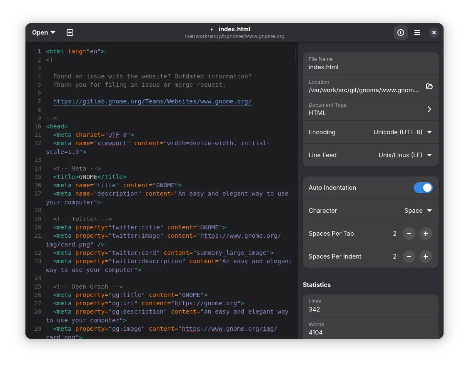
Task: Open the hamburger main menu
Action: [x=417, y=33]
